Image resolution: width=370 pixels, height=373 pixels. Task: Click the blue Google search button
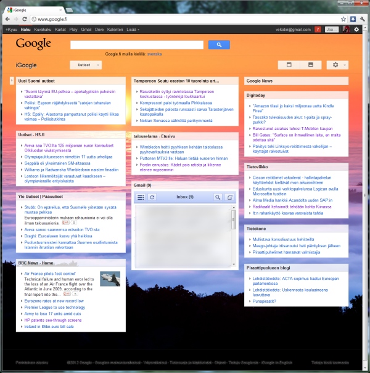click(x=219, y=45)
